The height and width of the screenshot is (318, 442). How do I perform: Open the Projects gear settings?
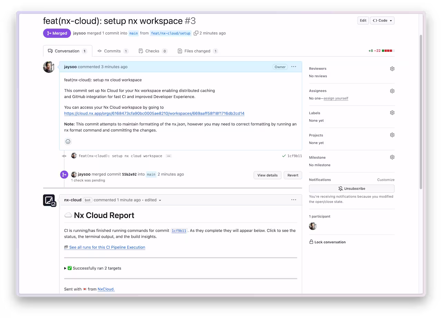pyautogui.click(x=392, y=135)
